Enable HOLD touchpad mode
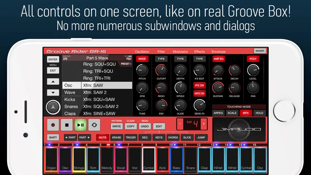 tap(259, 113)
